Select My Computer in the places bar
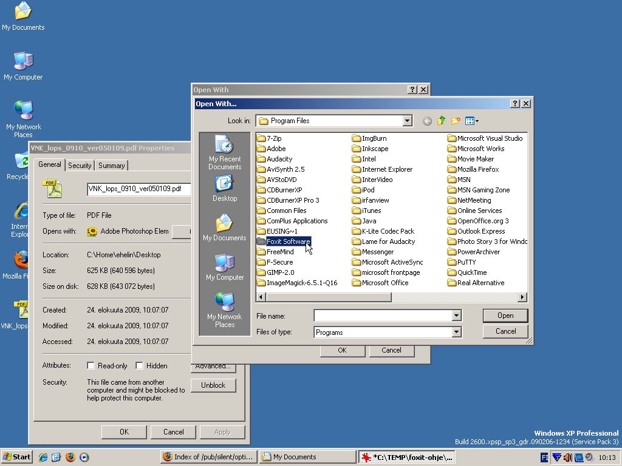 pyautogui.click(x=225, y=267)
